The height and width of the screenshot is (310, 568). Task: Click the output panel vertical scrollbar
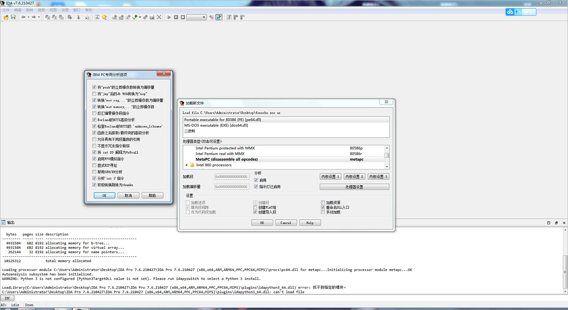565,260
